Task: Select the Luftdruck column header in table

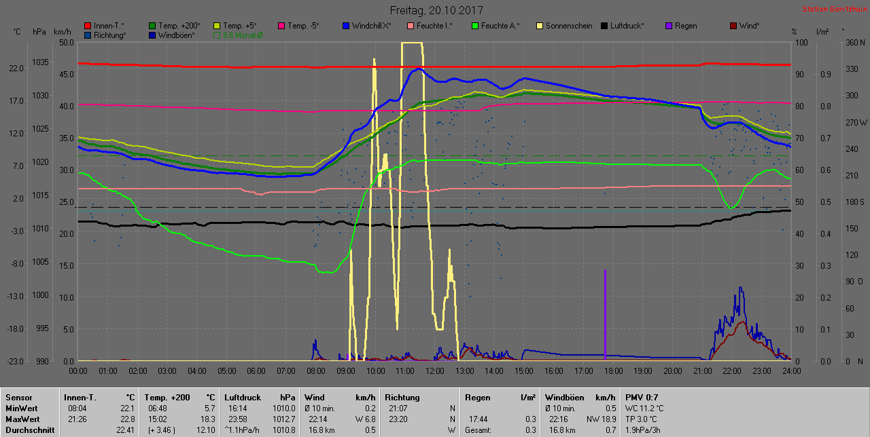Action: click(243, 398)
